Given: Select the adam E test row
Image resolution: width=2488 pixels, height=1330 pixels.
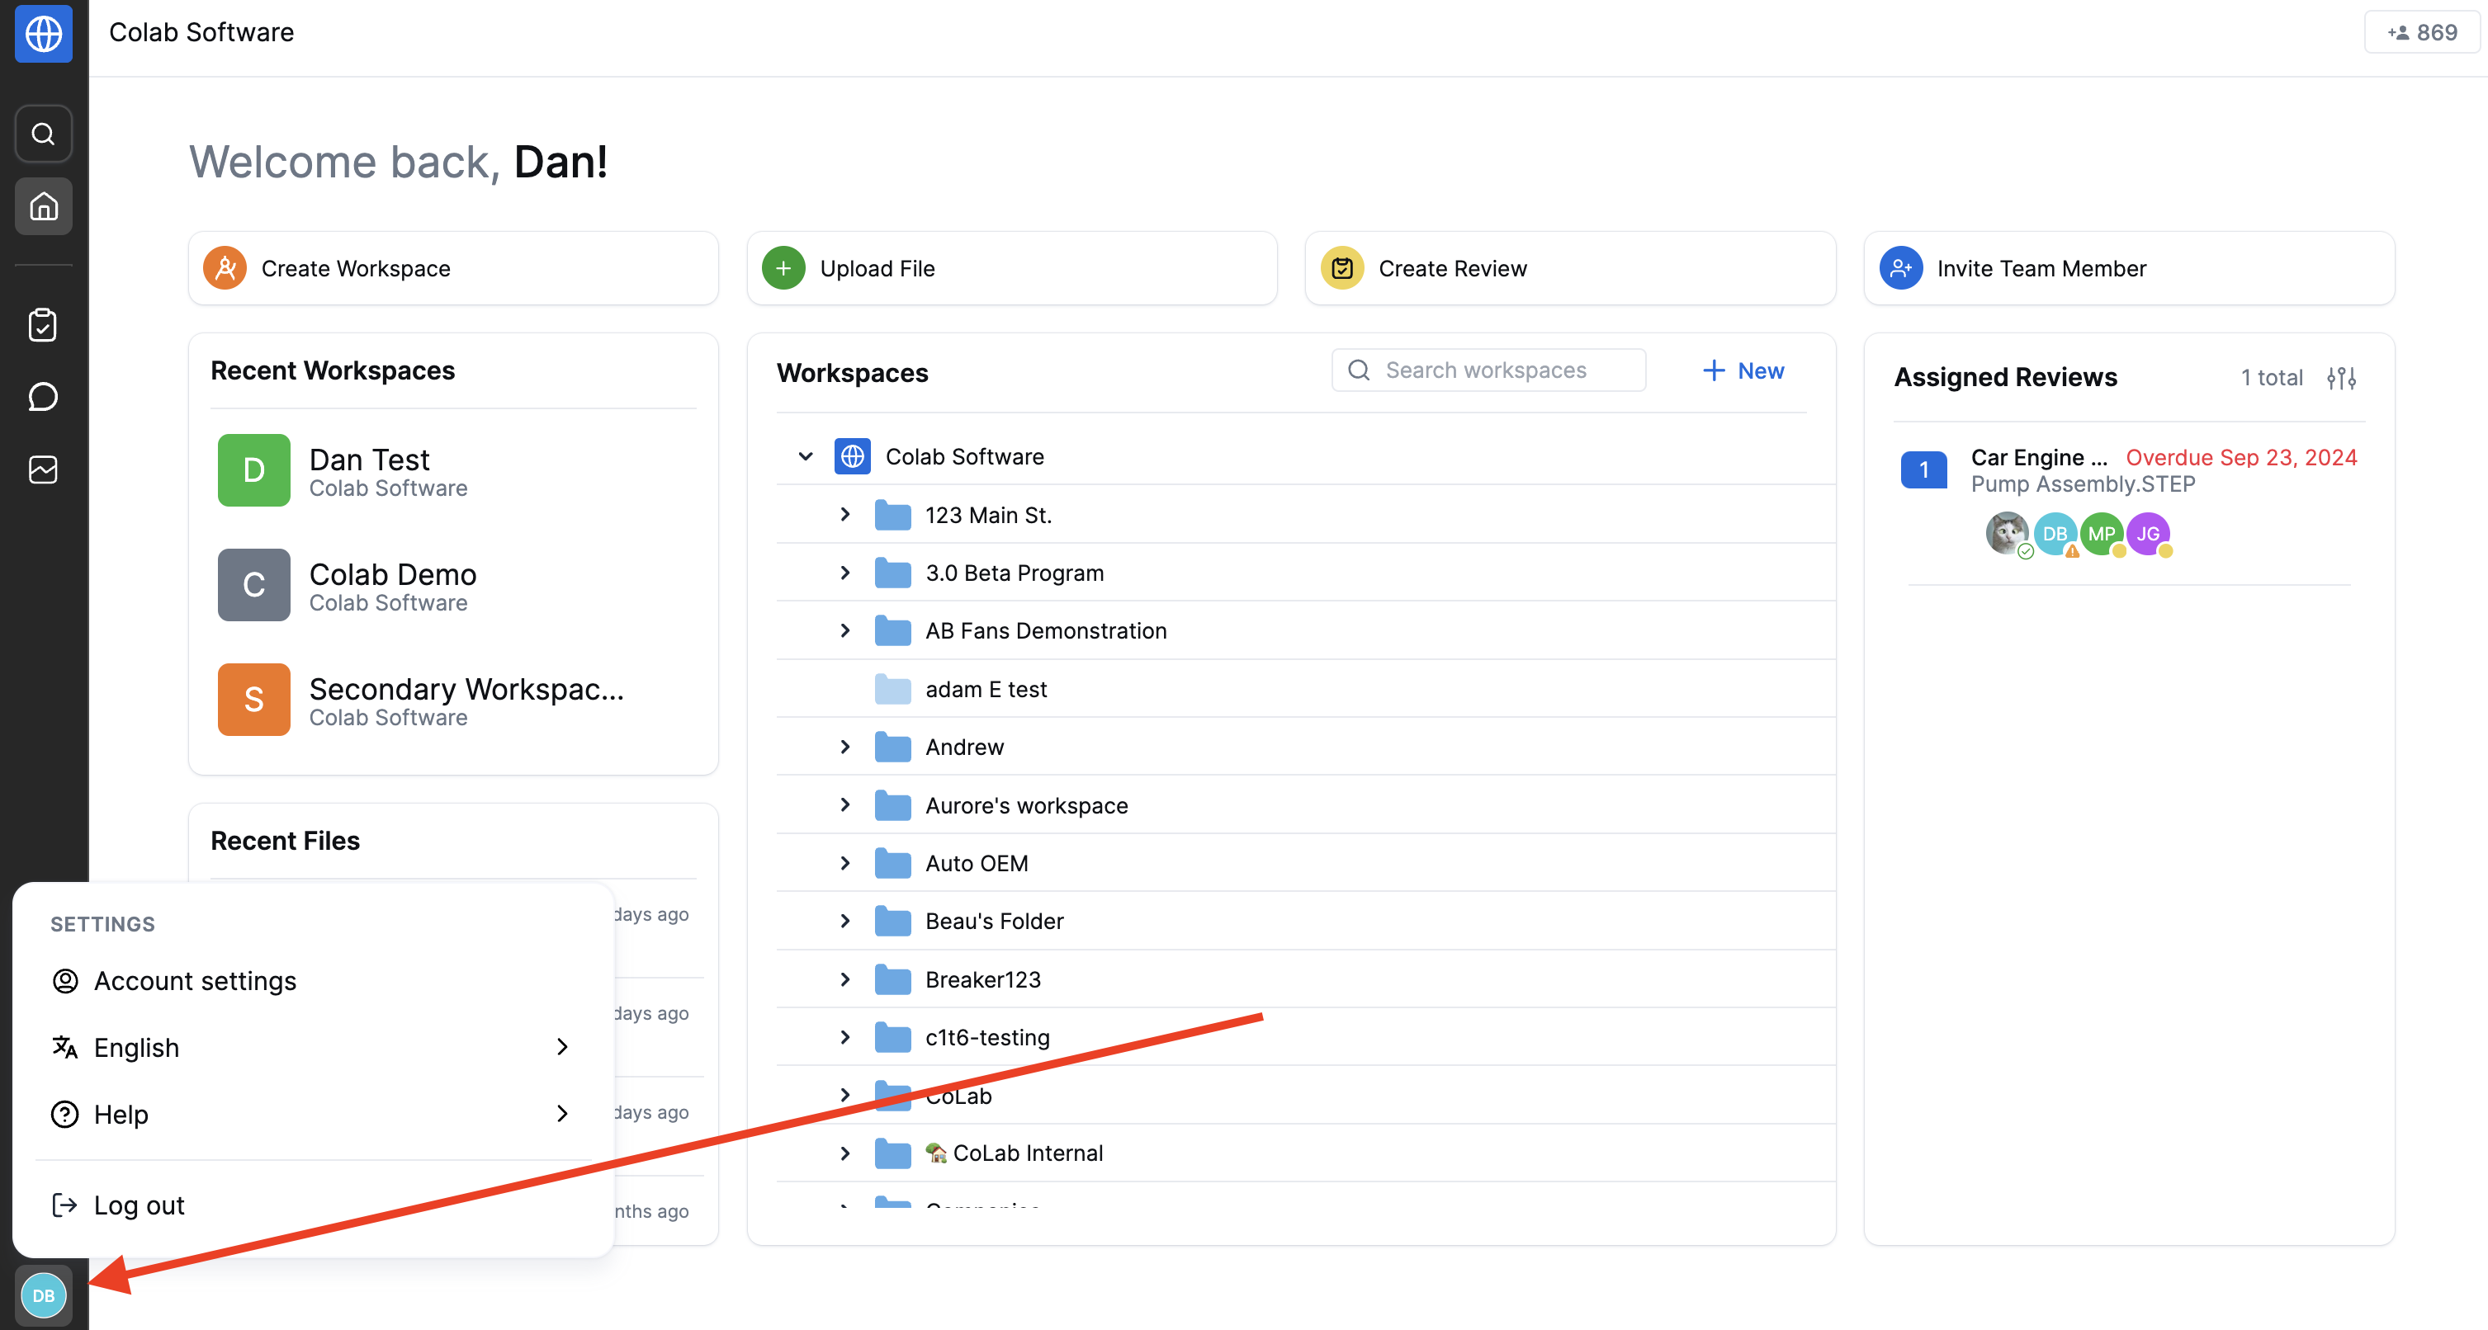Looking at the screenshot, I should (1306, 689).
